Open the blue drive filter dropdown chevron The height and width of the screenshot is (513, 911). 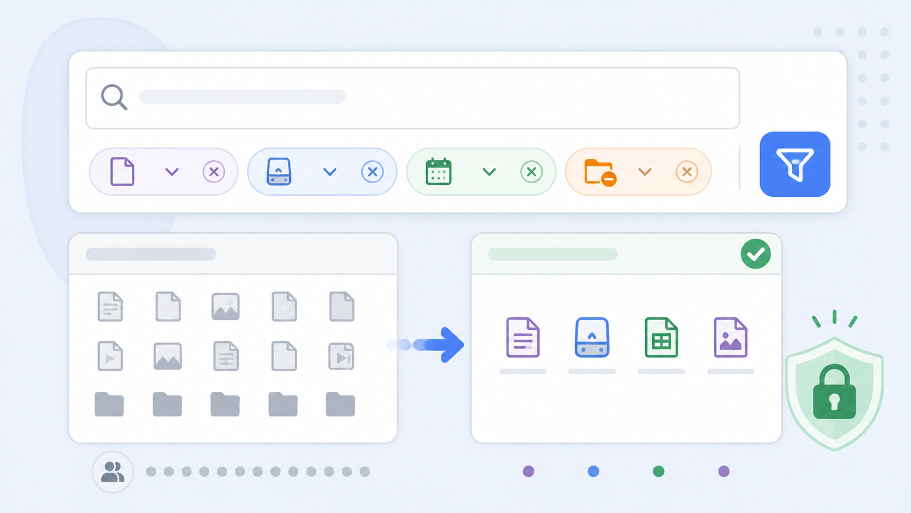pos(330,172)
